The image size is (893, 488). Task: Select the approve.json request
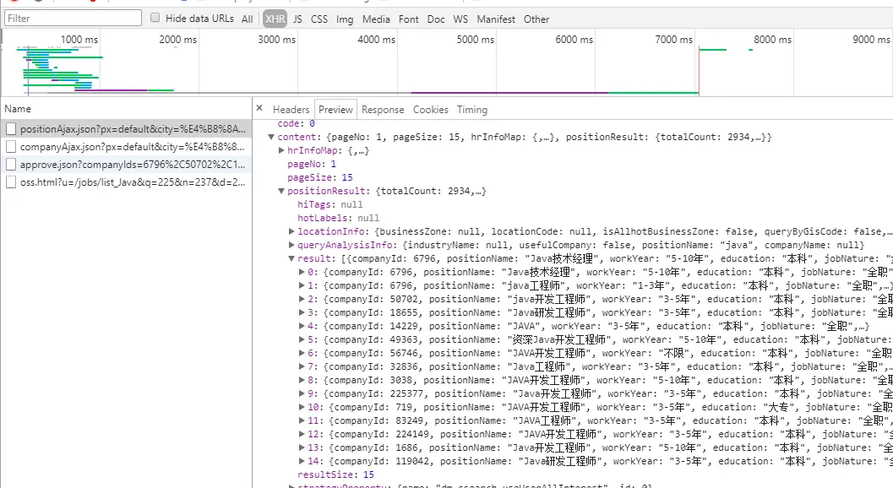pos(127,165)
